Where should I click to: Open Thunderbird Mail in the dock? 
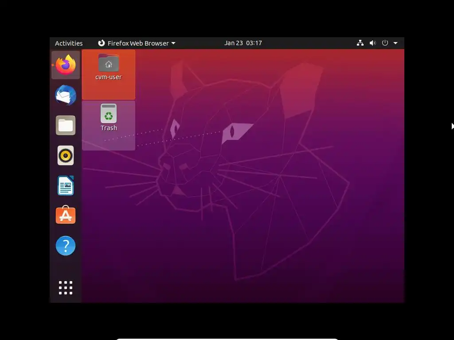coord(66,96)
